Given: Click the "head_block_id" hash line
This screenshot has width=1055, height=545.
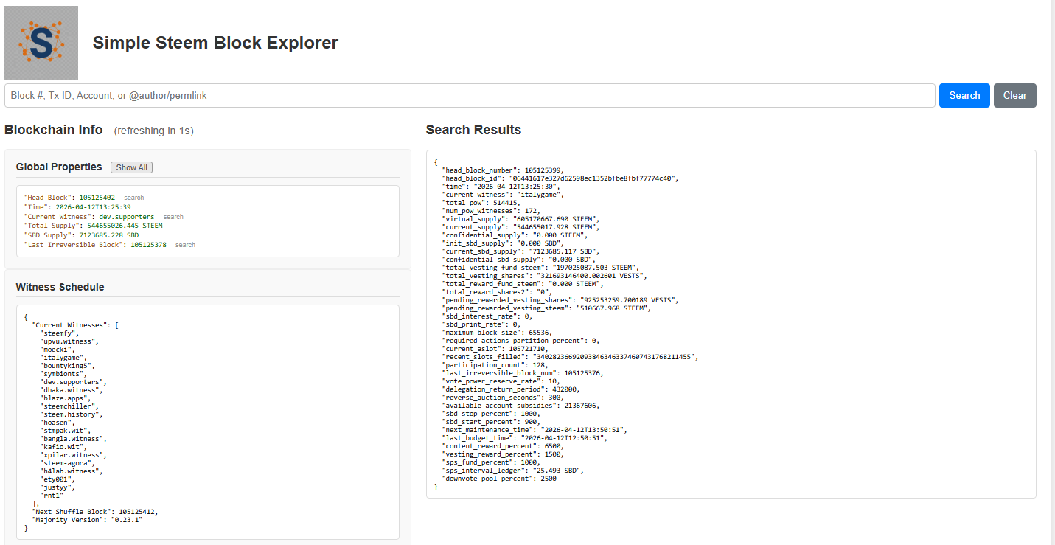Looking at the screenshot, I should 560,178.
